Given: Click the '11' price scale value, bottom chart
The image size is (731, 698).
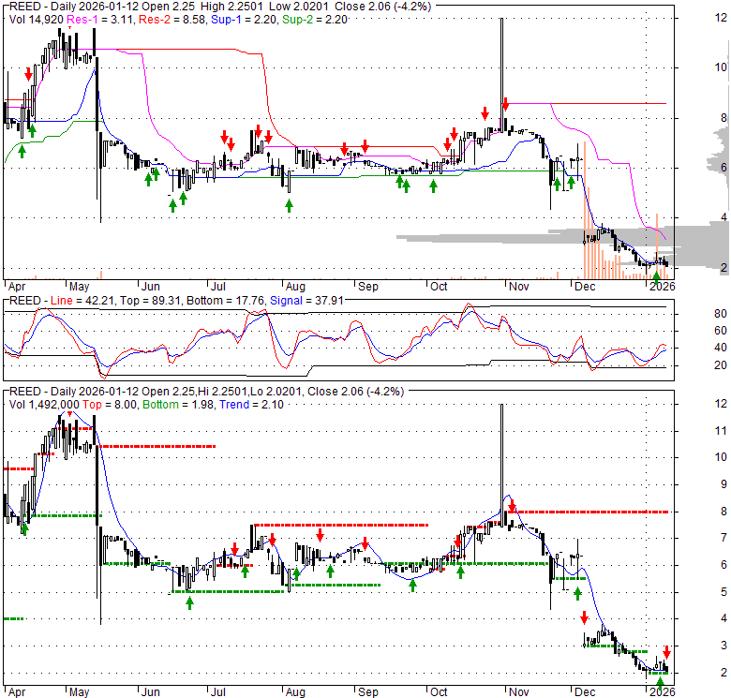Looking at the screenshot, I should (721, 431).
